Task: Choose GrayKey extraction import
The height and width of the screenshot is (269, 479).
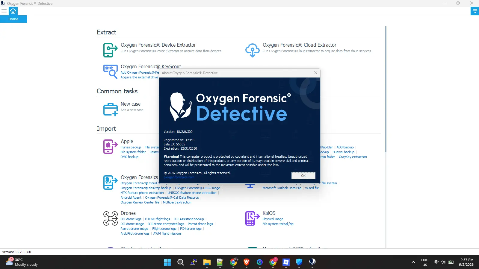Action: tap(353, 157)
